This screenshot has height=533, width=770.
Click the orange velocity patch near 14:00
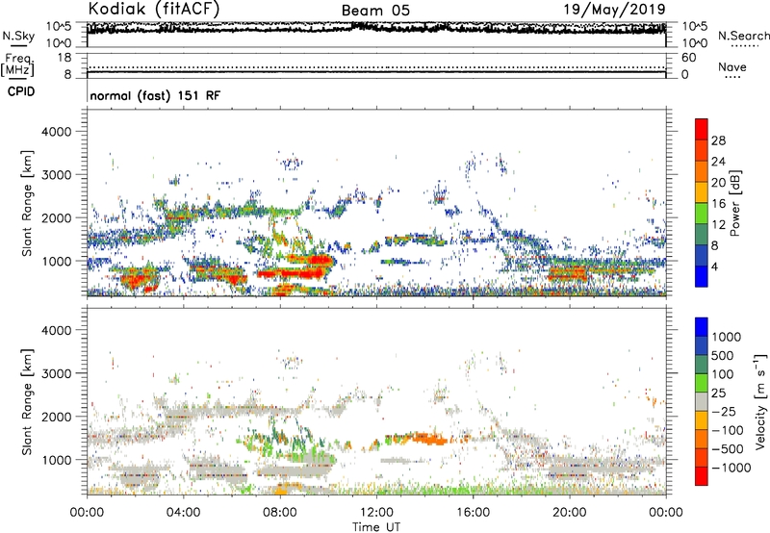pyautogui.click(x=428, y=439)
